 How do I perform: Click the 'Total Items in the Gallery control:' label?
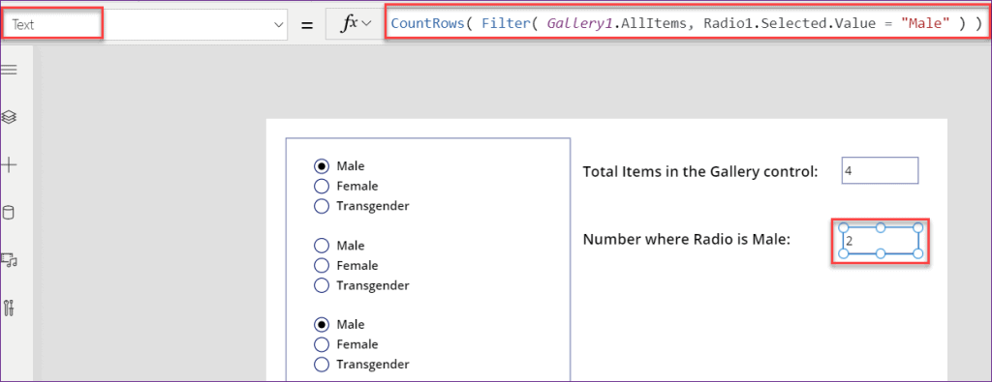[700, 172]
